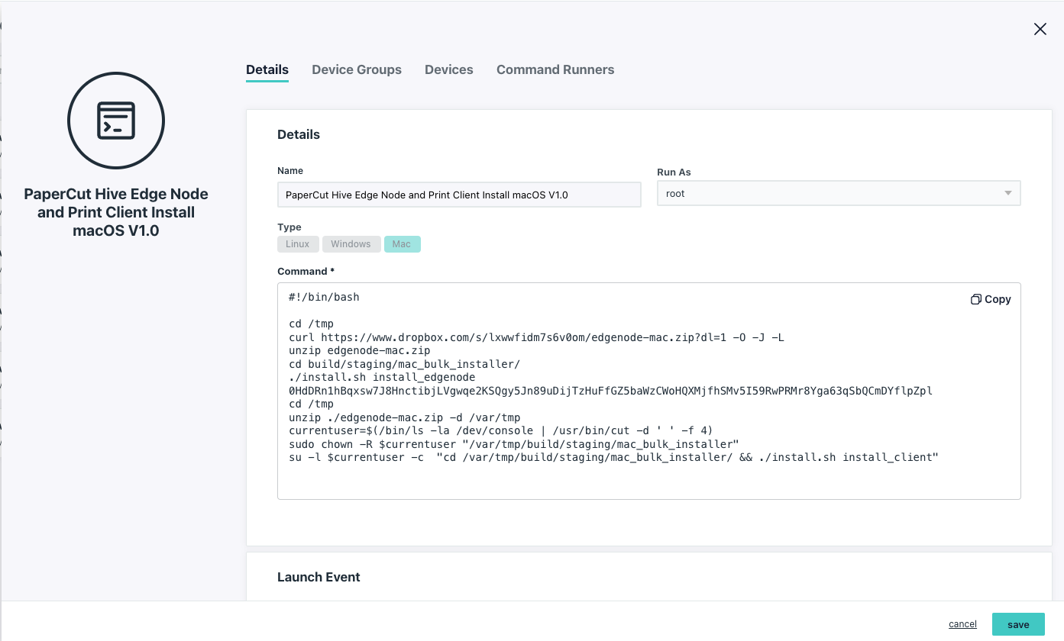Click the 'cd build/staging/mac_bulk_installer/' line

point(404,364)
